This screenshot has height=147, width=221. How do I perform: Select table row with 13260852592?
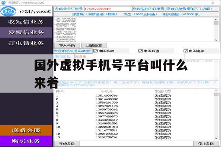point(134,123)
